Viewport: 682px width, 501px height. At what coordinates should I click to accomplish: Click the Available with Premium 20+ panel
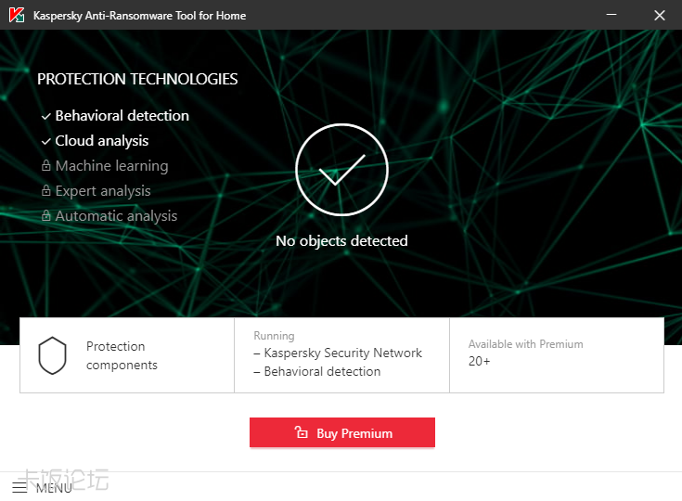[557, 353]
